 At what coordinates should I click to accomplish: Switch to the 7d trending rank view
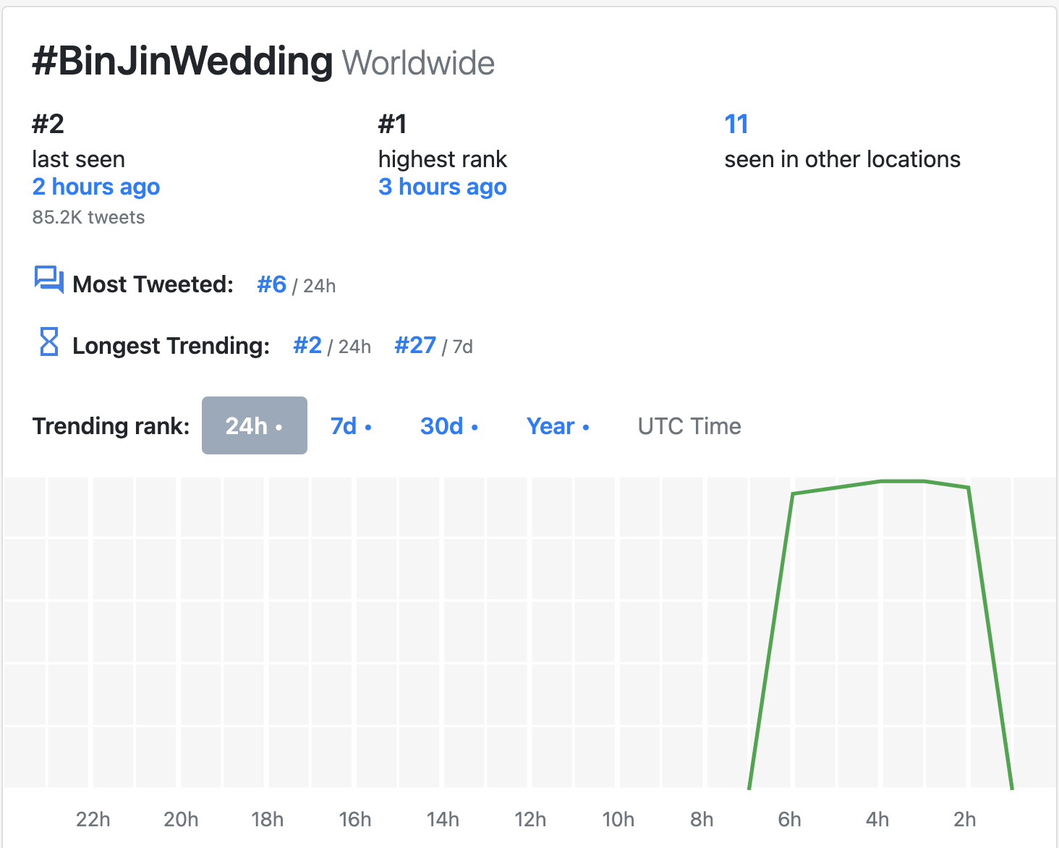click(351, 426)
